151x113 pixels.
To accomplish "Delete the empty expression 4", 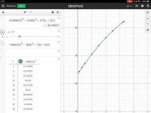I will click(59, 51).
